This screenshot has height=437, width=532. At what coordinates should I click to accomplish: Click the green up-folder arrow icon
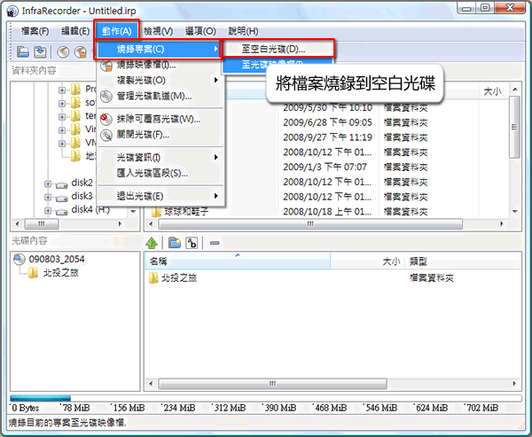pyautogui.click(x=152, y=243)
